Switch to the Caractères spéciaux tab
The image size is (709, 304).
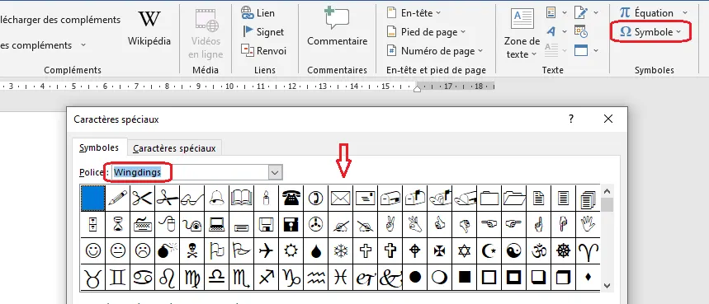174,148
